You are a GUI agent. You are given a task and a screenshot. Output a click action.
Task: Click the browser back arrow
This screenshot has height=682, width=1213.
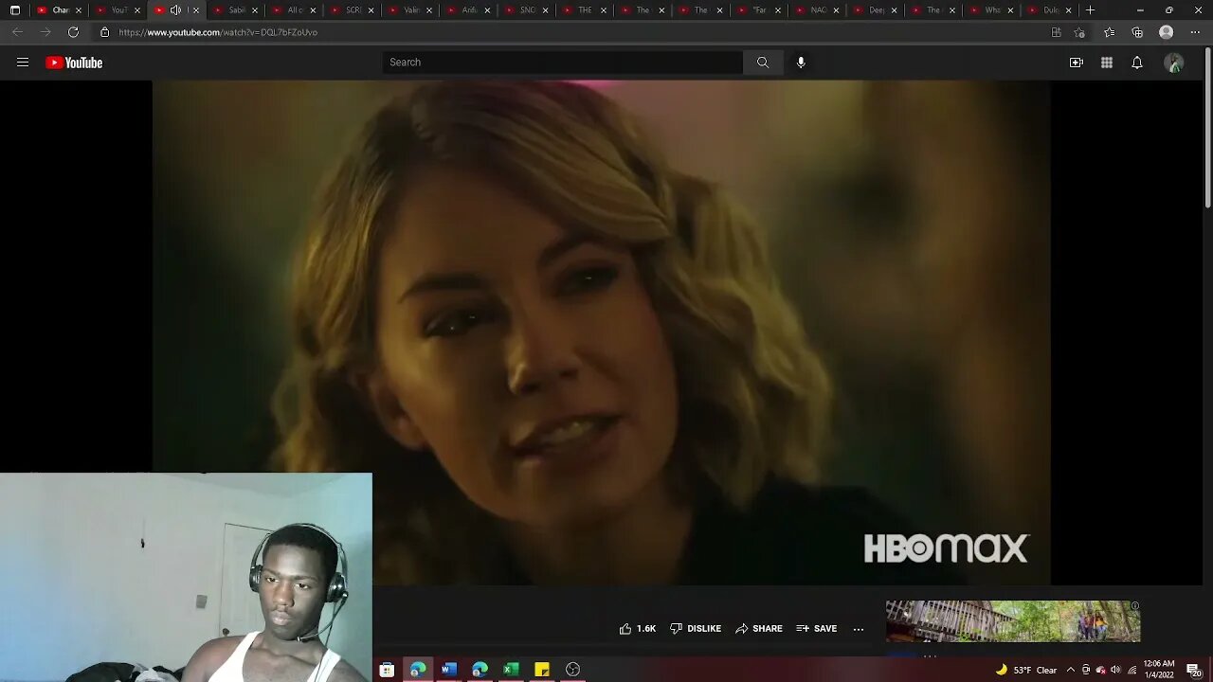17,32
